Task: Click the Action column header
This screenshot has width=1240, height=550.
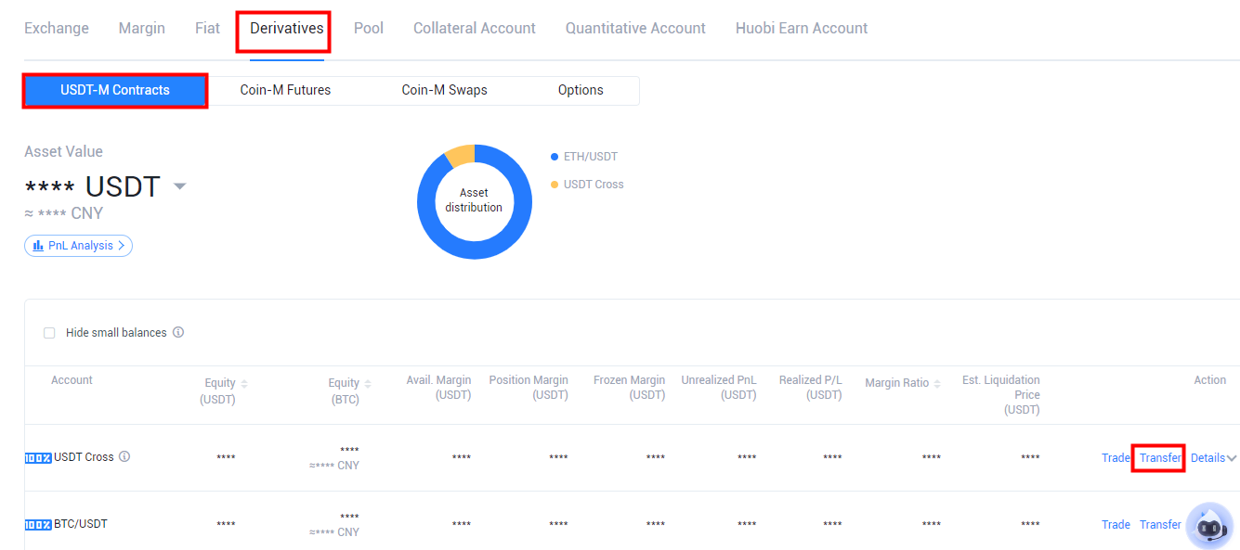Action: click(x=1210, y=380)
